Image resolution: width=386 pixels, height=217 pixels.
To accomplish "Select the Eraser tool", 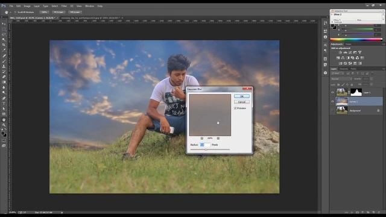I will (4, 77).
